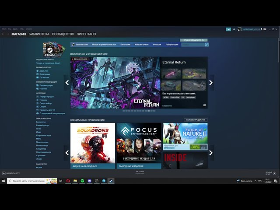Open Steam gift cards image in sidebar

[53, 49]
